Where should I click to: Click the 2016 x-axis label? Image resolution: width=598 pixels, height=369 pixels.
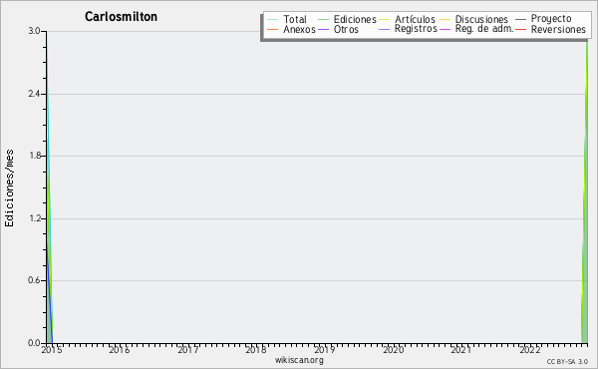(x=120, y=349)
